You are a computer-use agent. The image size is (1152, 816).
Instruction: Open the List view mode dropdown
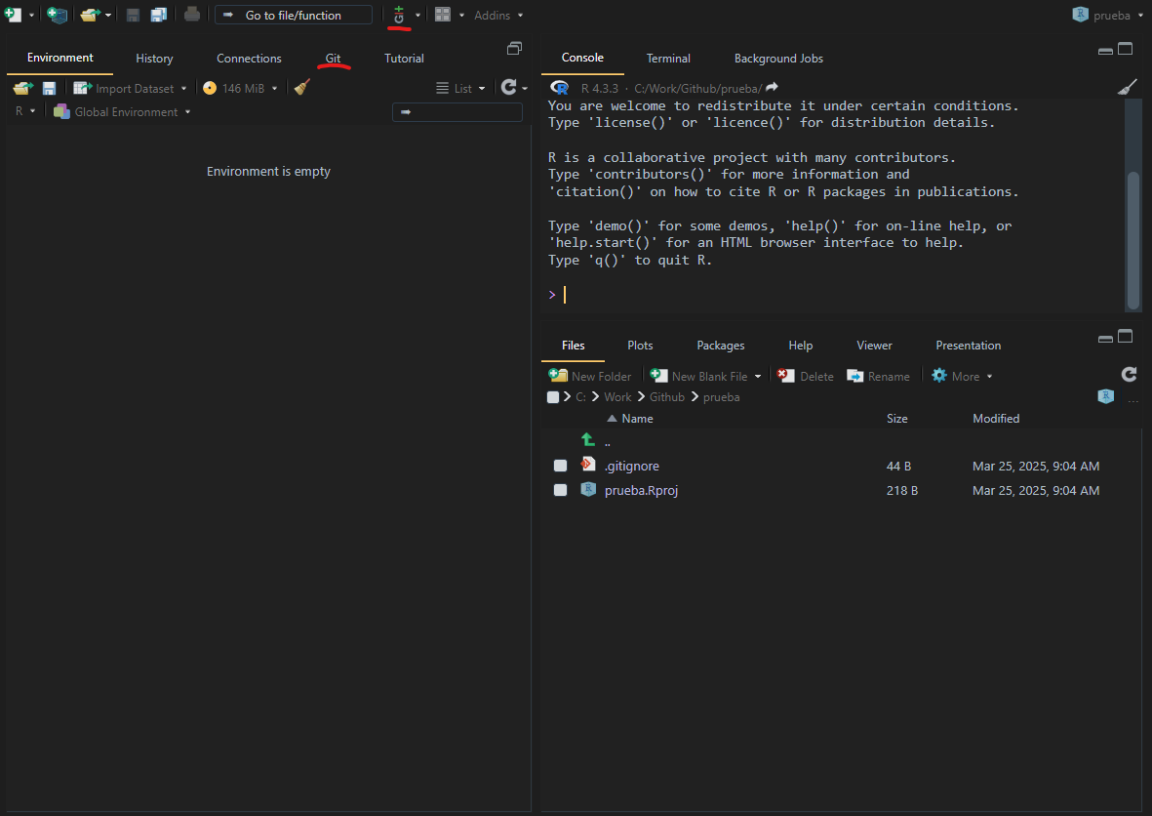tap(460, 88)
